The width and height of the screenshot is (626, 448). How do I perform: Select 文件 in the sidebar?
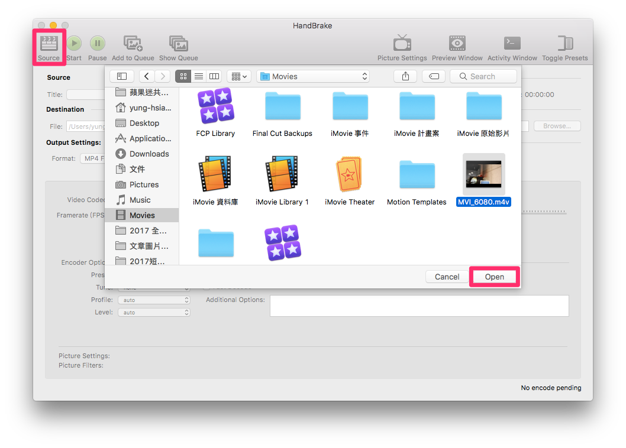point(142,169)
